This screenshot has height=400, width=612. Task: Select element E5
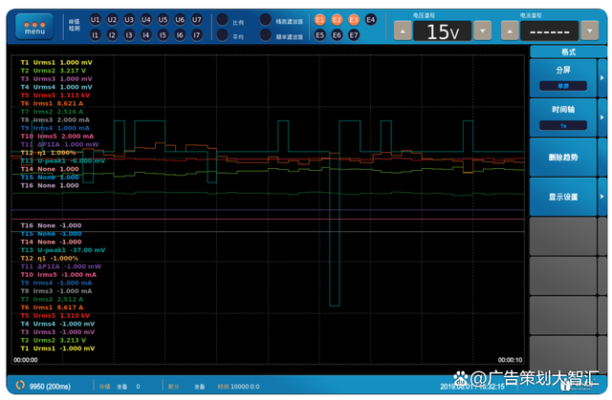click(319, 35)
